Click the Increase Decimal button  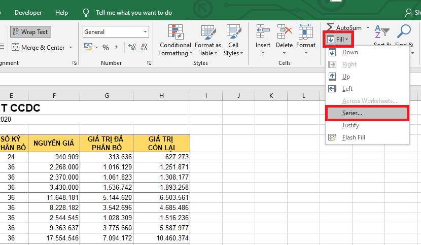(x=132, y=47)
